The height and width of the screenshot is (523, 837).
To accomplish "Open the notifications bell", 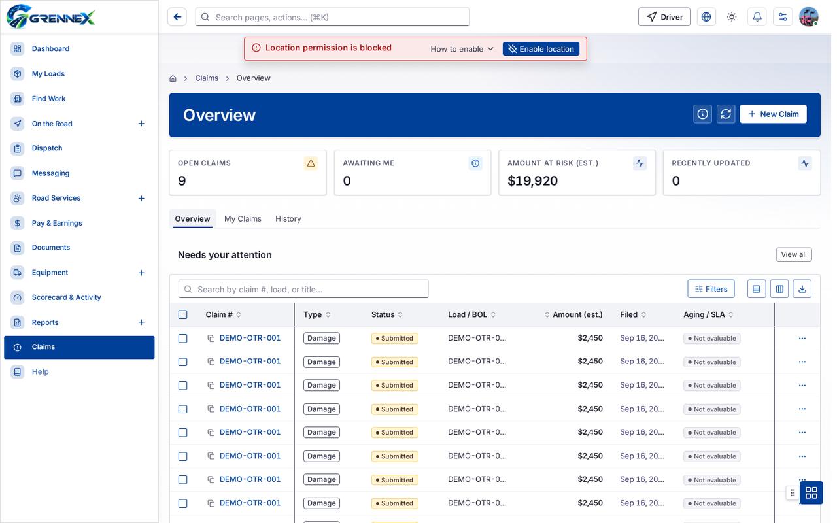I will click(757, 17).
